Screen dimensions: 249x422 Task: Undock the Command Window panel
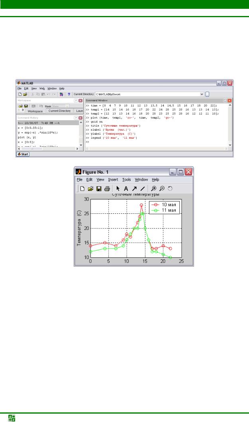tap(225, 100)
